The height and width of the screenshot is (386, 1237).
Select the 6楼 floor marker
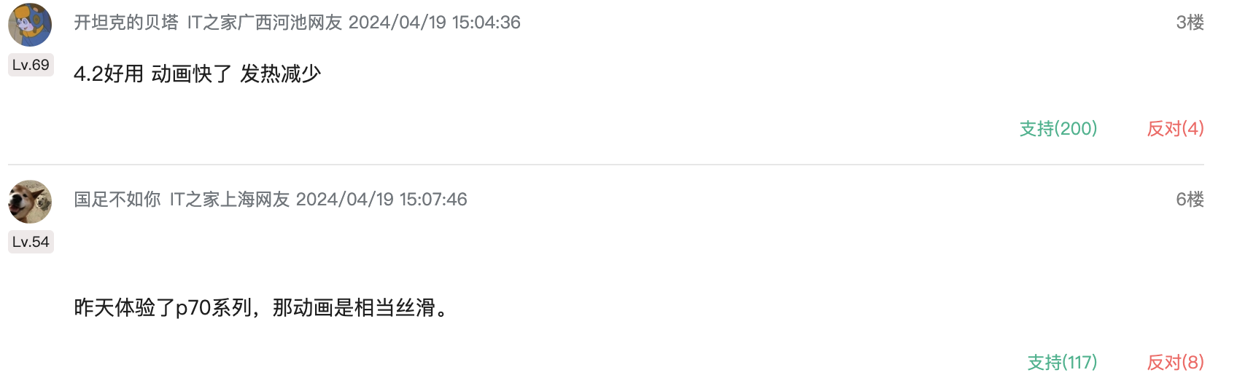point(1190,200)
